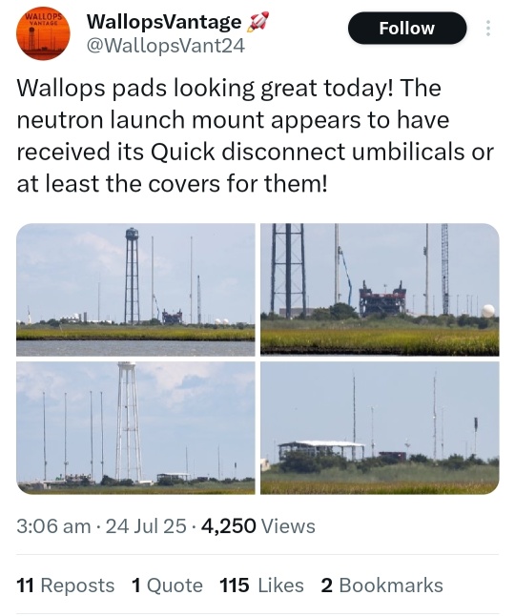This screenshot has height=616, width=515.
Task: Show the 1 Quote list
Action: 167,585
